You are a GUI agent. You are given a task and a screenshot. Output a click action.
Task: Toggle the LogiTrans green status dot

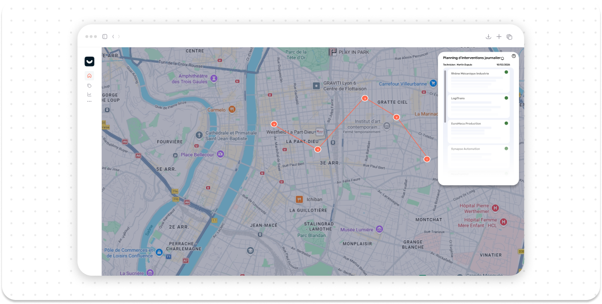click(x=506, y=98)
